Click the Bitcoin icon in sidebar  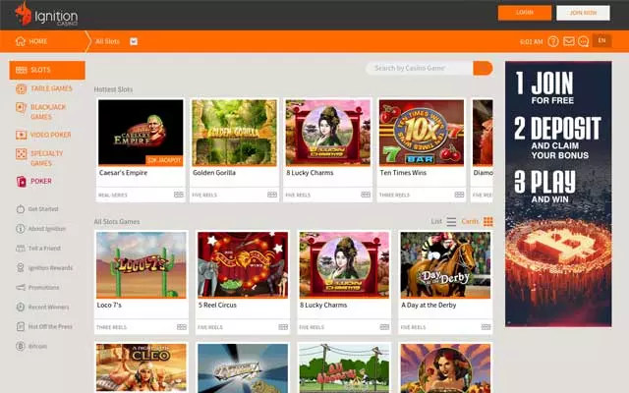click(21, 346)
